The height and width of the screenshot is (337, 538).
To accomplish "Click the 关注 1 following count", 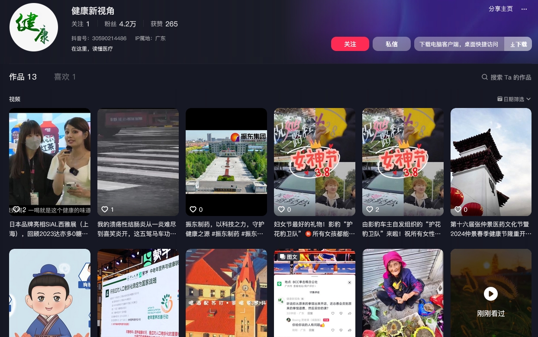I will (81, 24).
